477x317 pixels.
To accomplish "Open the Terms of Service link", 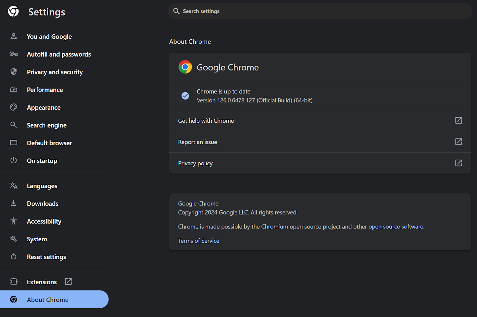I will tap(199, 240).
